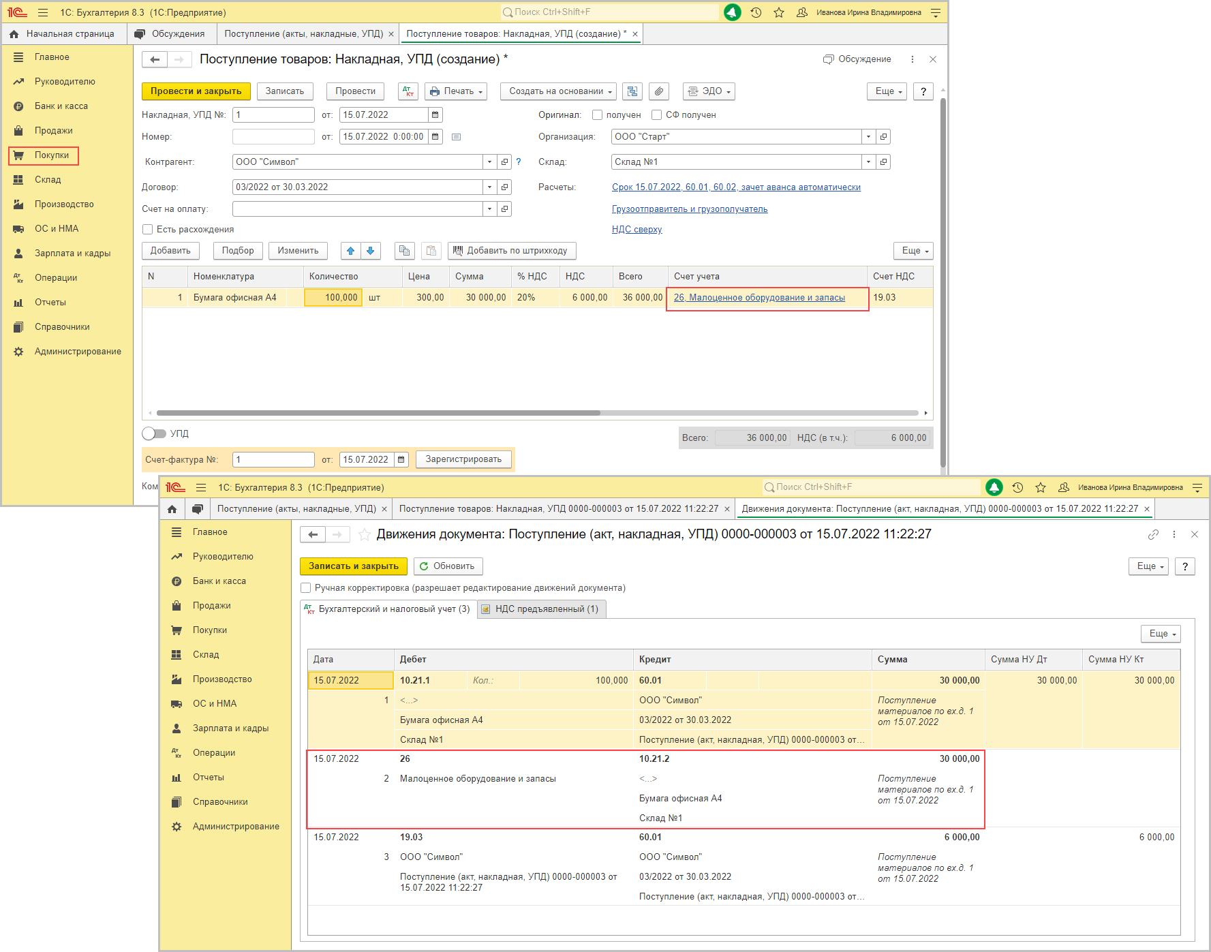Open account link 26, Малоценное оборудование и запасы
Screen dimensions: 1211x952
tap(759, 298)
